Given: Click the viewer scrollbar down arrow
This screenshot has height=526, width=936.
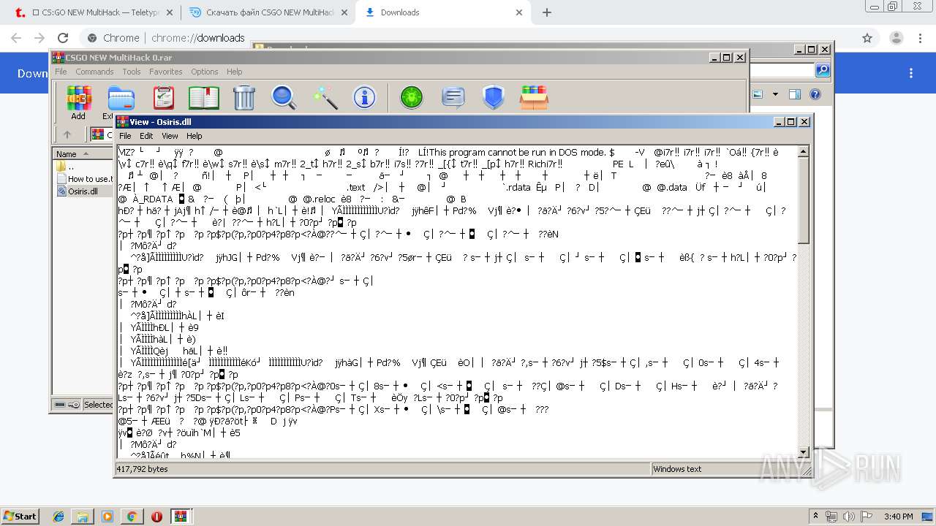Looking at the screenshot, I should 803,453.
